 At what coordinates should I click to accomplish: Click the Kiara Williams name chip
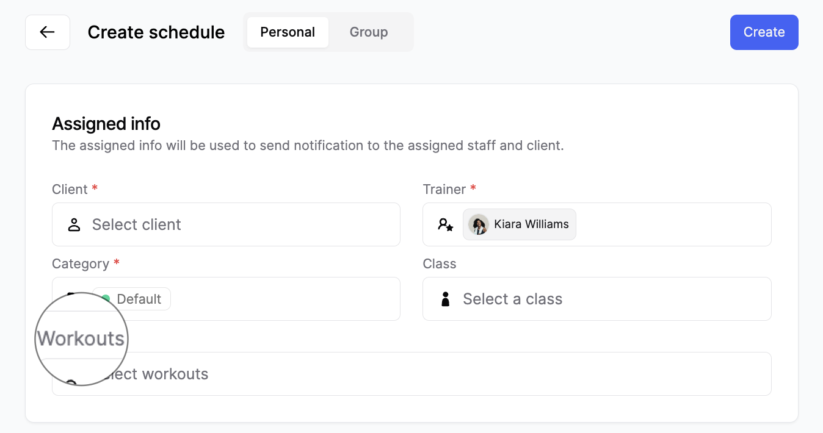click(x=531, y=224)
